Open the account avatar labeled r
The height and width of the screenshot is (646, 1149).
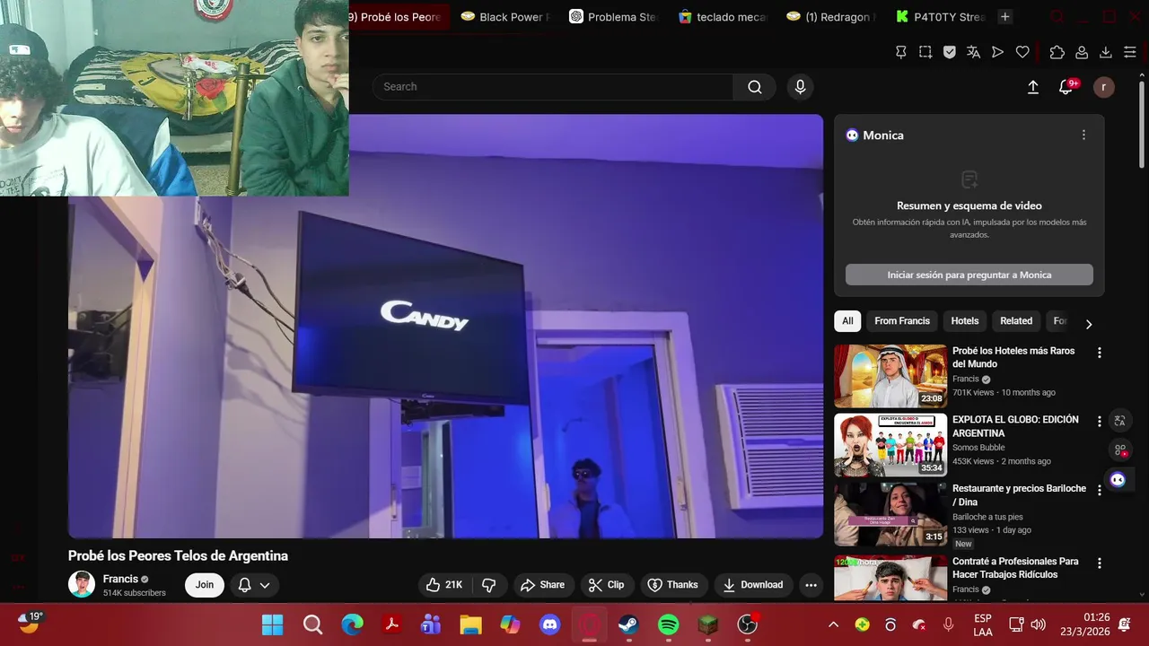click(x=1104, y=87)
